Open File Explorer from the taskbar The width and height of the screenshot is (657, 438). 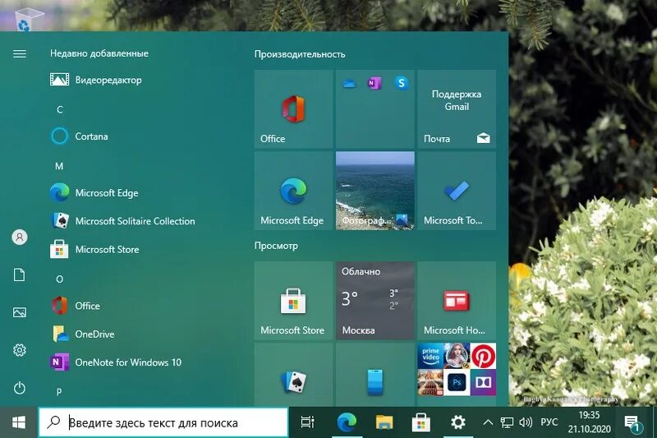coord(384,422)
